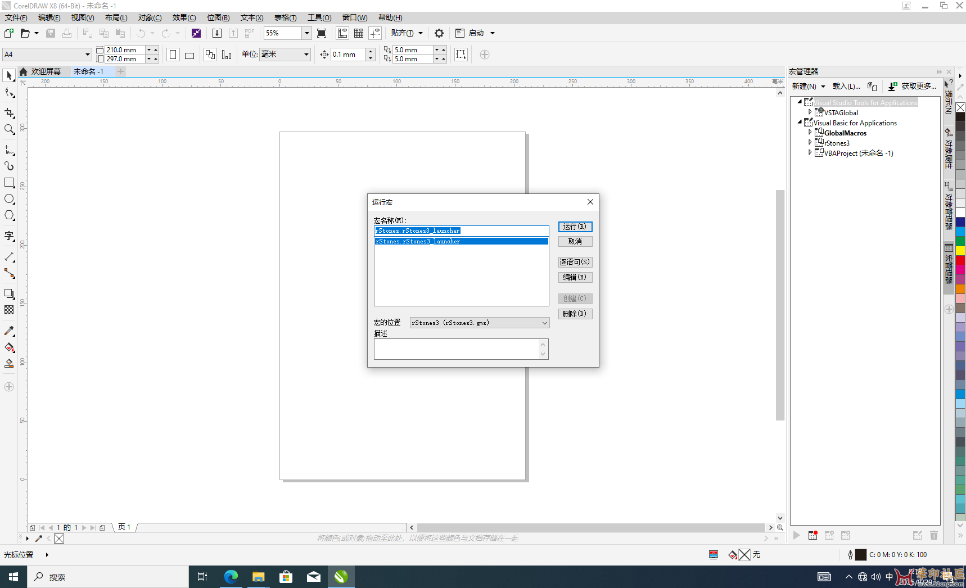Screen dimensions: 966x588
Task: Select the Shape edit tool
Action: click(9, 93)
